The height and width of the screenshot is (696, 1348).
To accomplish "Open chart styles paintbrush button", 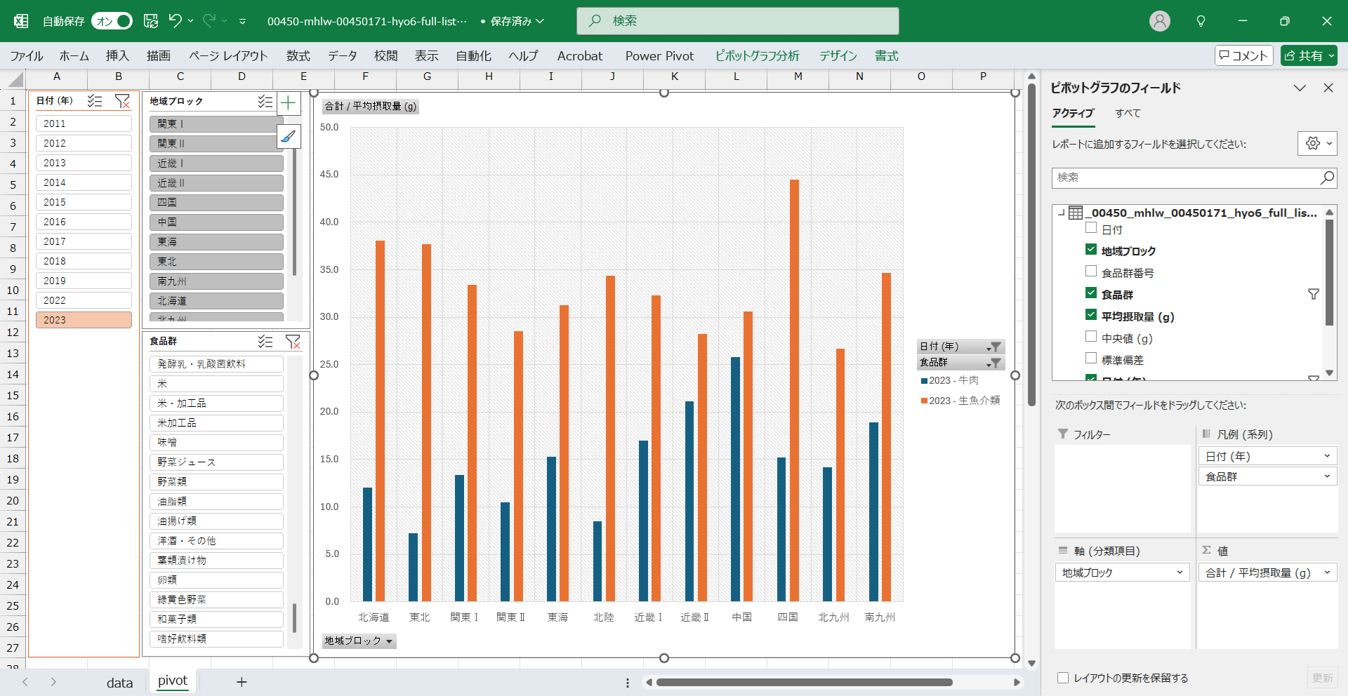I will [x=289, y=136].
